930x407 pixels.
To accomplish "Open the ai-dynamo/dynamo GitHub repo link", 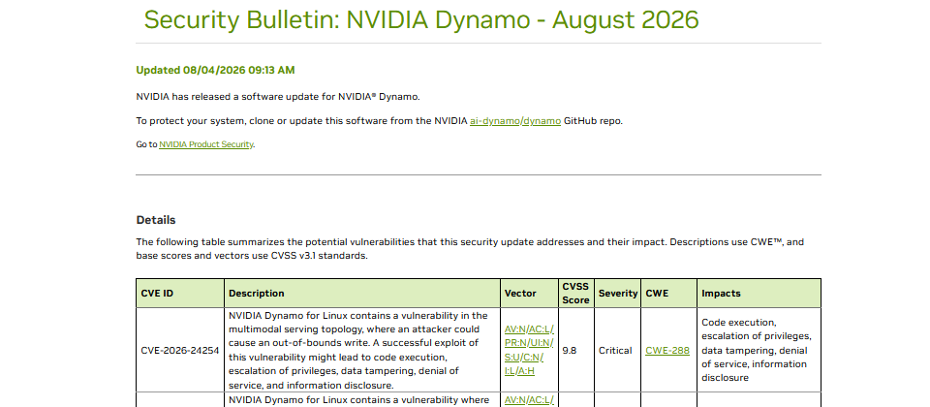I will point(514,121).
